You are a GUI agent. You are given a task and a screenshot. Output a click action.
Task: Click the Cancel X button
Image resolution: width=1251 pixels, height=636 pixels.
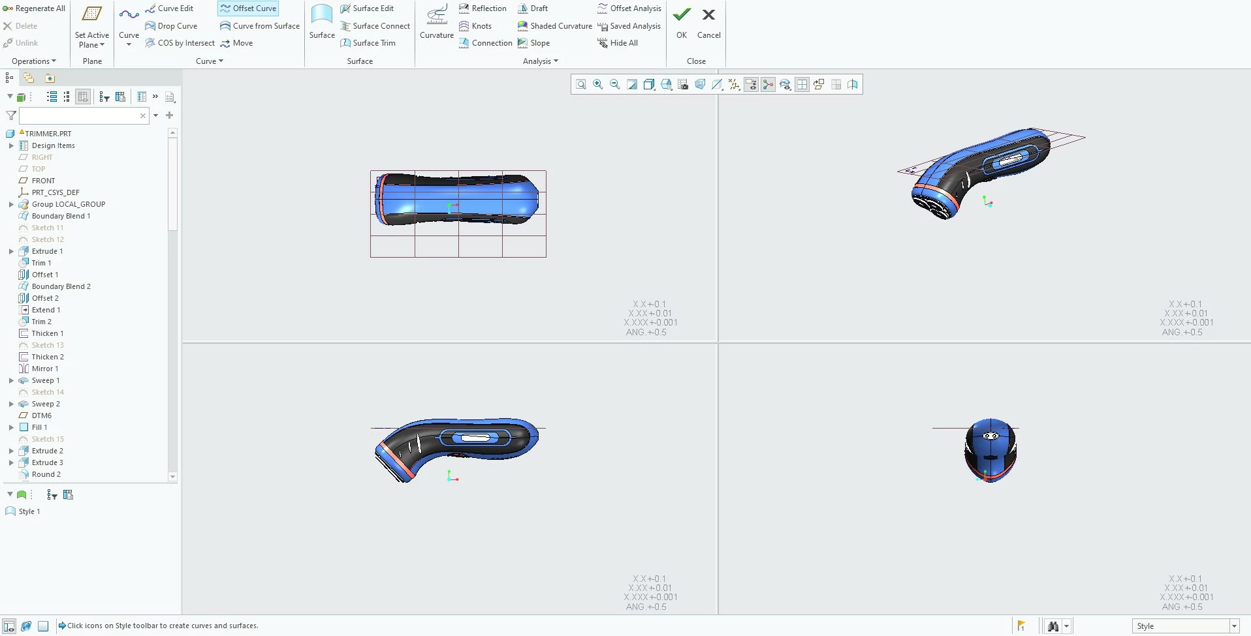[709, 22]
